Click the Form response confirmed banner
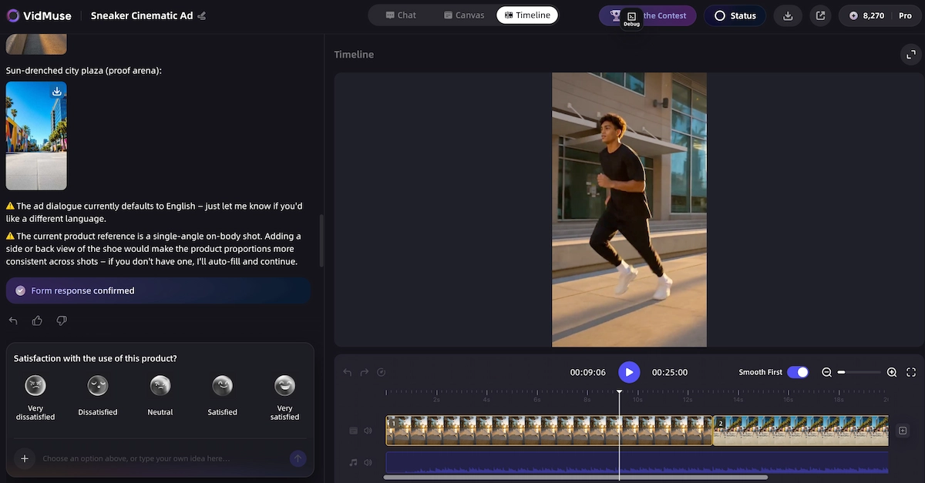The image size is (925, 483). (159, 290)
